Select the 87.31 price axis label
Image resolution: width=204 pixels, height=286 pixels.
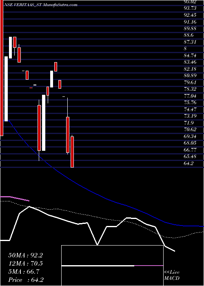tap(190, 42)
